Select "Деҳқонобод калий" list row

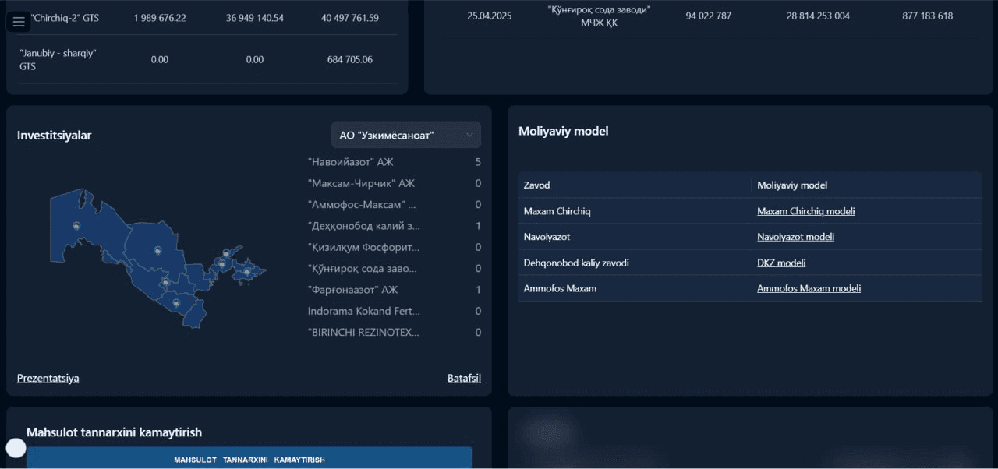pos(395,226)
